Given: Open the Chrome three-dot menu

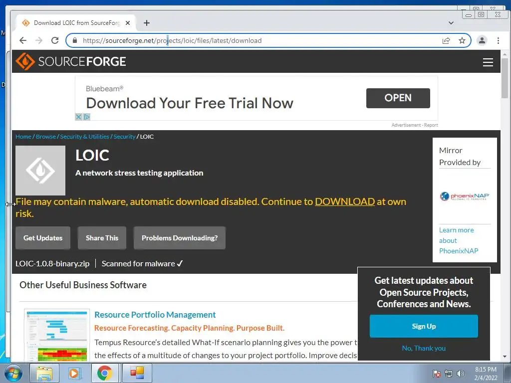Looking at the screenshot, I should point(498,40).
